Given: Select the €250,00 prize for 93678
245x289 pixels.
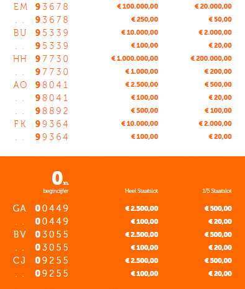Looking at the screenshot, I should (145, 19).
